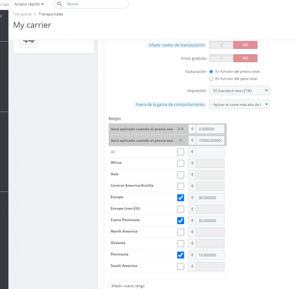Image resolution: width=297 pixels, height=289 pixels.
Task: Check Central America/Antilla checkbox
Action: point(181,186)
